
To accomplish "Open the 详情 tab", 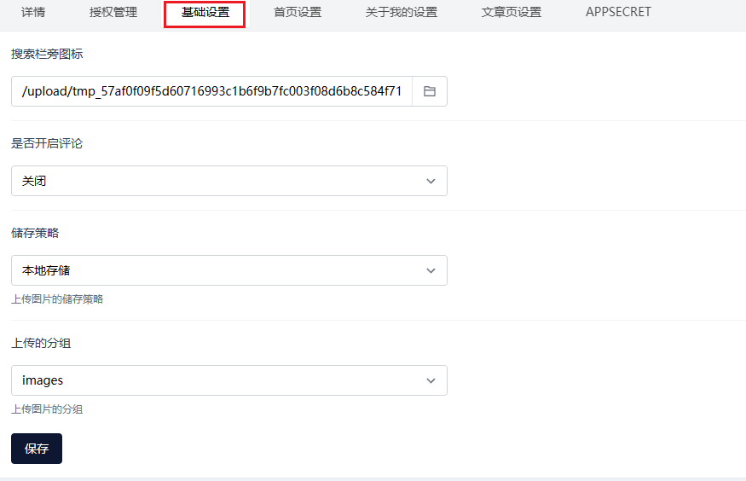I will tap(33, 12).
